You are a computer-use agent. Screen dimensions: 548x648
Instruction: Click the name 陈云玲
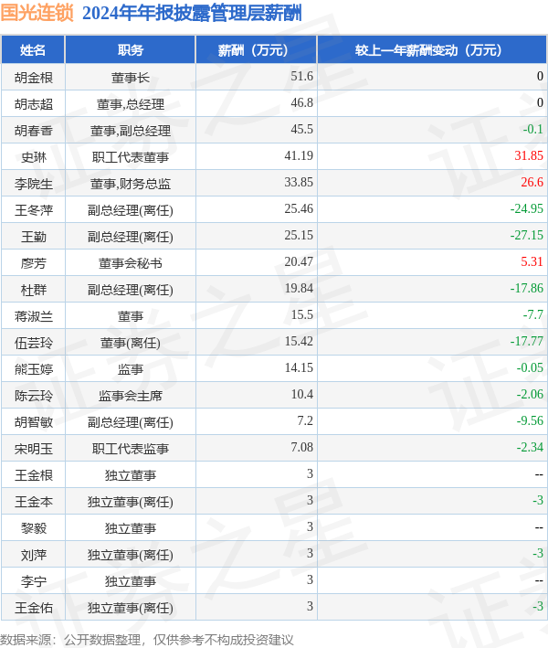(34, 395)
